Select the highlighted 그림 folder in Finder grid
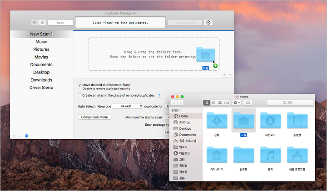Screen dimensions: 327x191 click(x=243, y=121)
